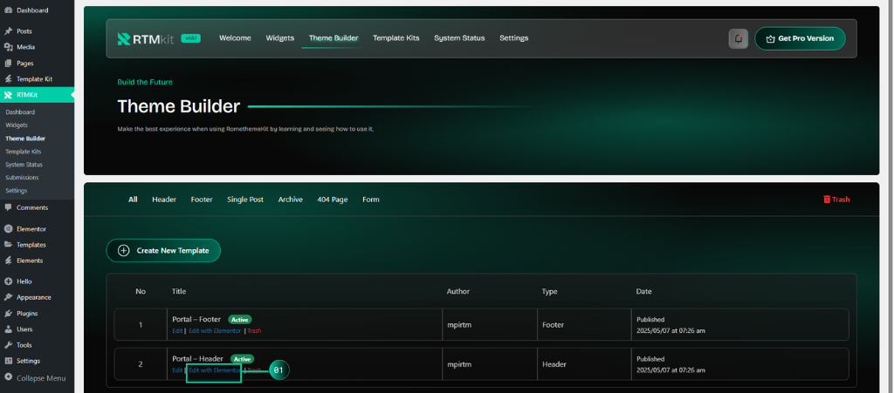The height and width of the screenshot is (393, 894).
Task: Click the Title column header
Action: (179, 291)
